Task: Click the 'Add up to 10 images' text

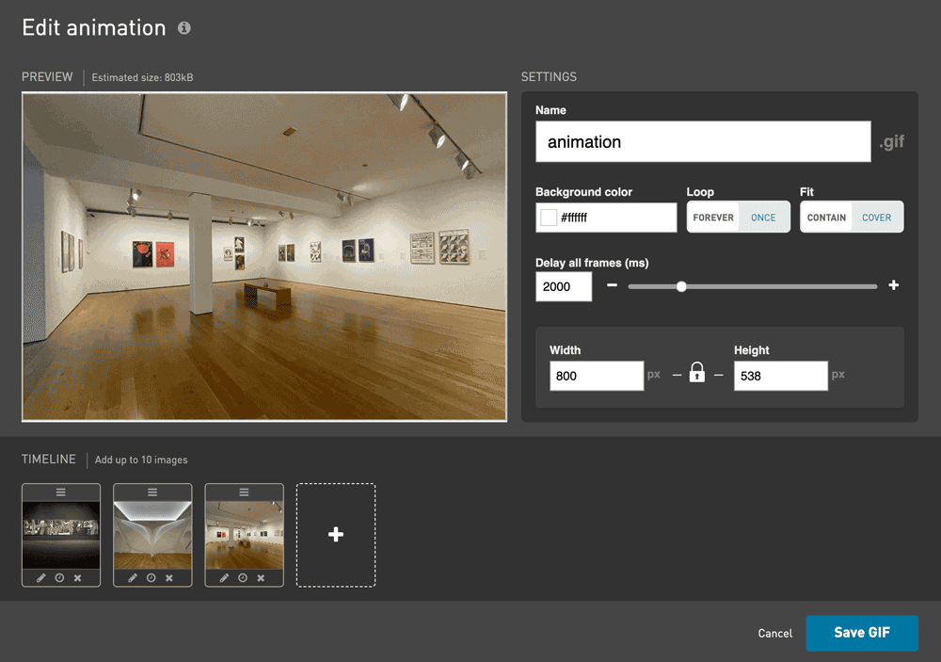Action: 141,460
